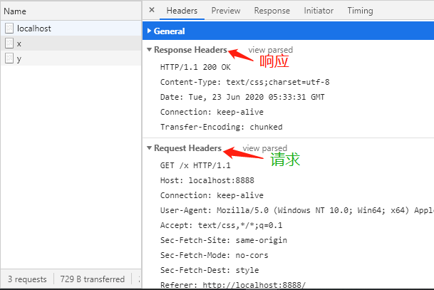Image resolution: width=434 pixels, height=290 pixels.
Task: Select the localhost request row
Action: 71,29
